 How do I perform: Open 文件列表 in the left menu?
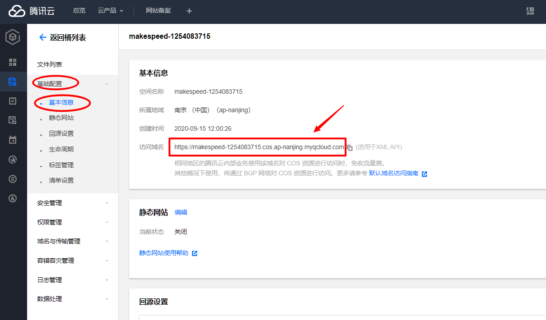(x=50, y=65)
